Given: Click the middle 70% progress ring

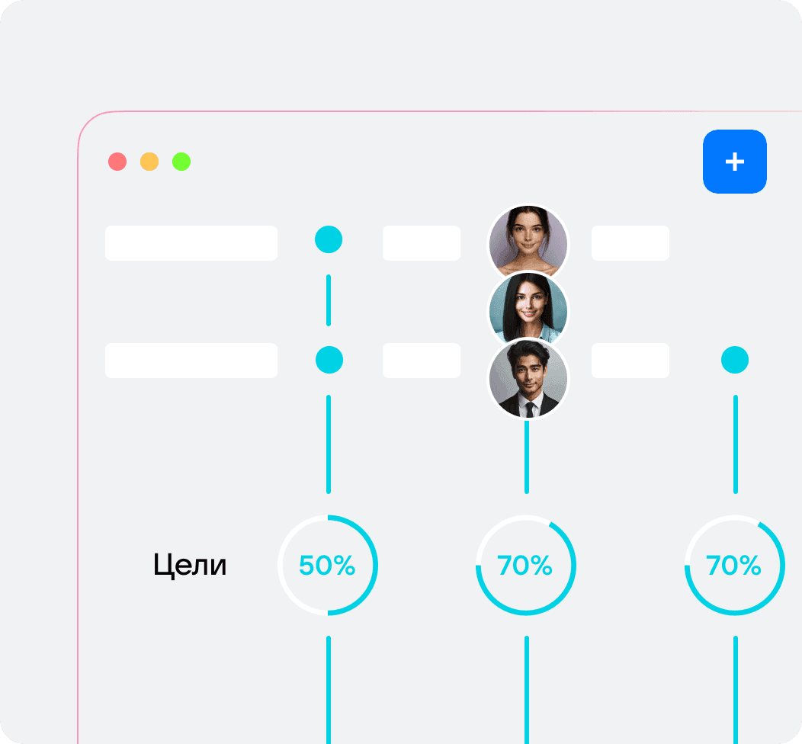Looking at the screenshot, I should pyautogui.click(x=526, y=565).
